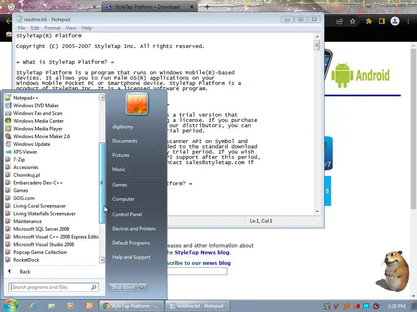Screen dimensions: 417x312
Task: Expand the Living Coral Screensaver folder
Action: coord(40,206)
